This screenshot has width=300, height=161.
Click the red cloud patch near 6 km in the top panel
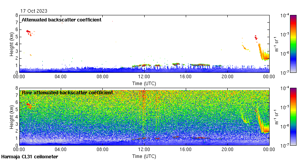tap(29, 32)
